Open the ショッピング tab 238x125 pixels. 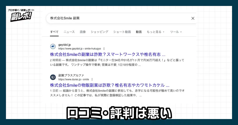coord(99,32)
